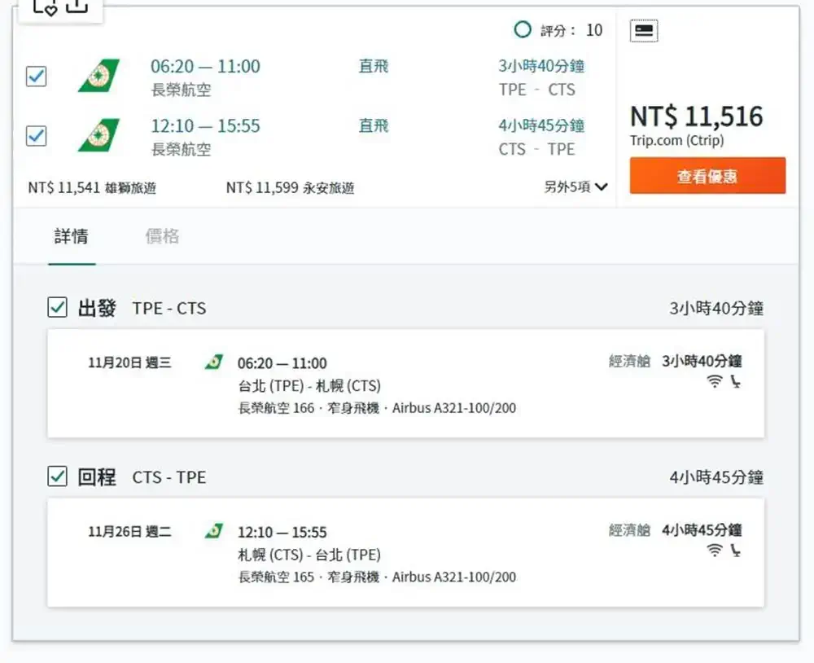The width and height of the screenshot is (814, 663).
Task: Select the 詳情 tab
Action: [72, 236]
